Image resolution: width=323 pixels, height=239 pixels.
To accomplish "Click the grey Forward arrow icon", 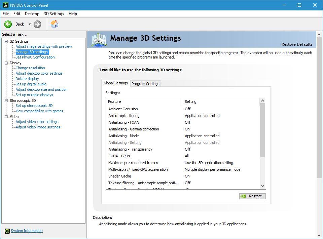I will tap(37, 24).
